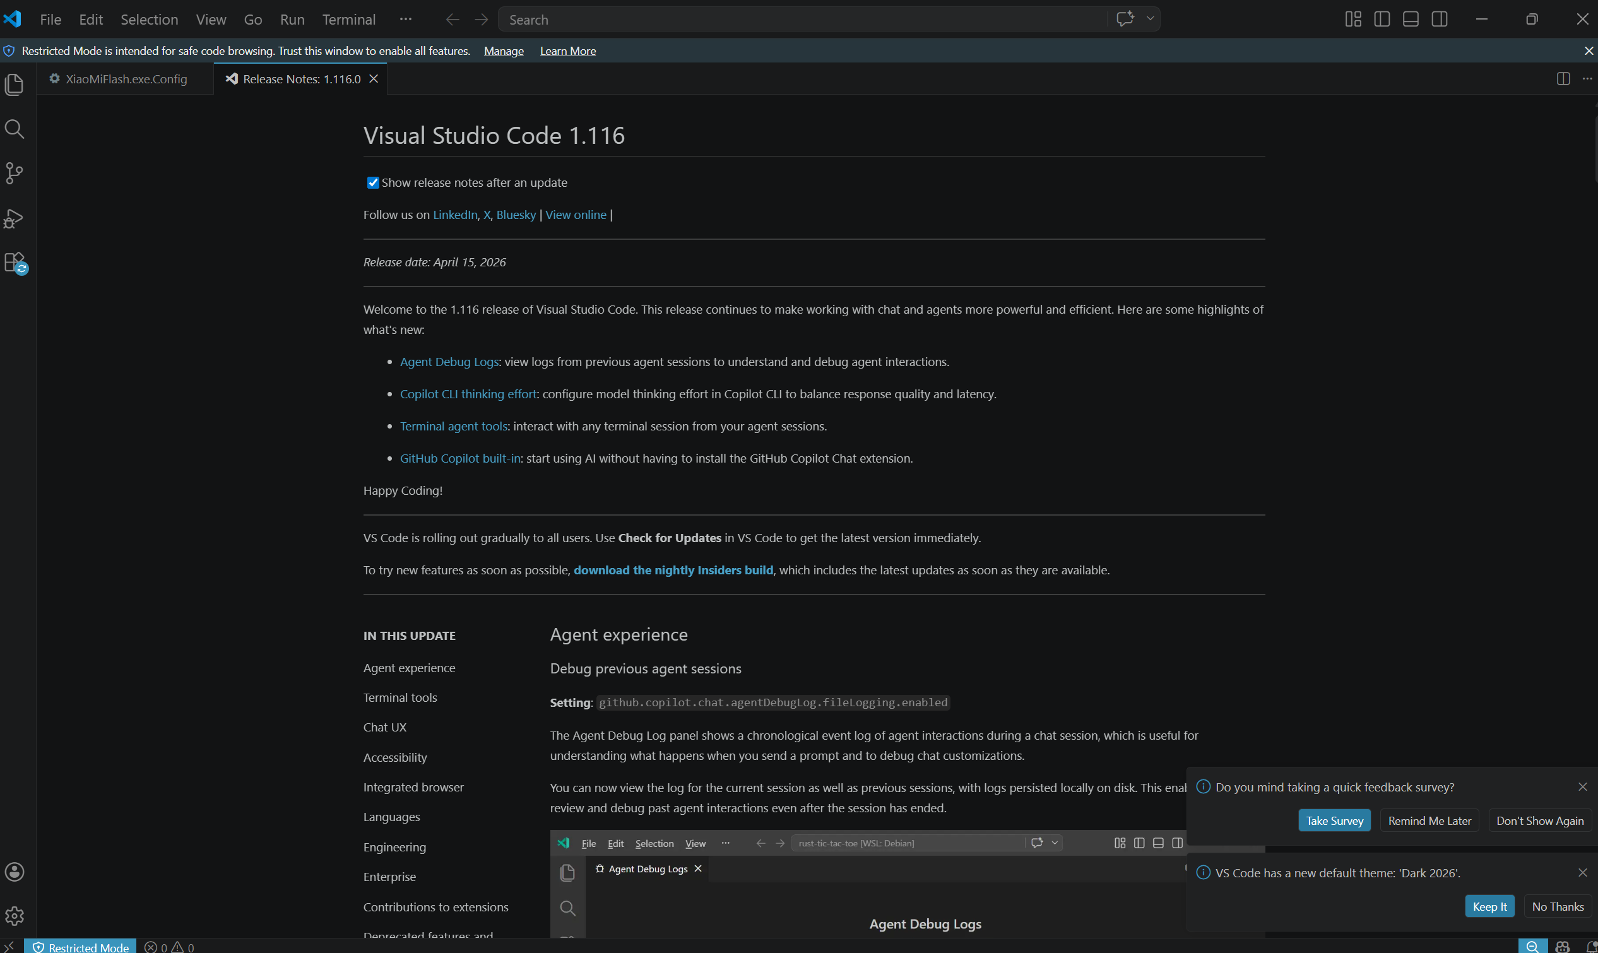Image resolution: width=1598 pixels, height=953 pixels.
Task: Click the Go Back arrow
Action: pos(453,20)
